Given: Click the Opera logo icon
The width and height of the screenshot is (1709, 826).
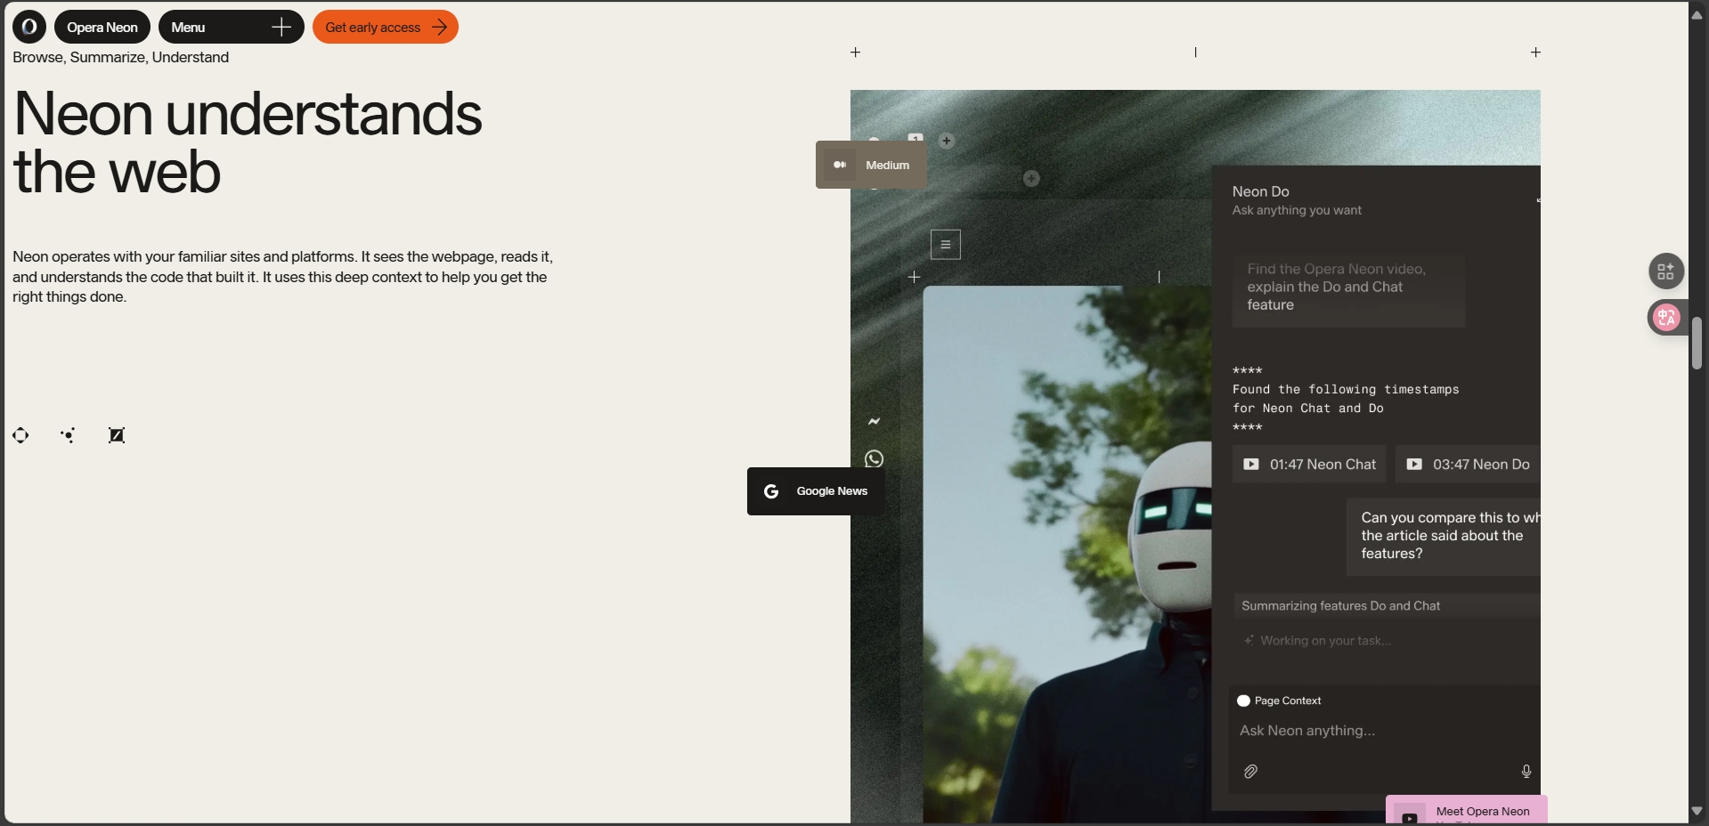Looking at the screenshot, I should (x=29, y=27).
